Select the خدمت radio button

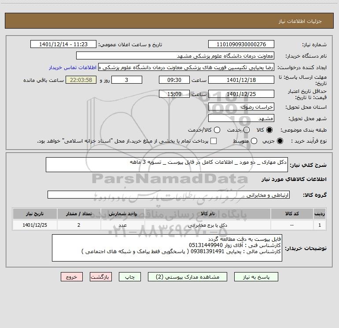coord(247,130)
